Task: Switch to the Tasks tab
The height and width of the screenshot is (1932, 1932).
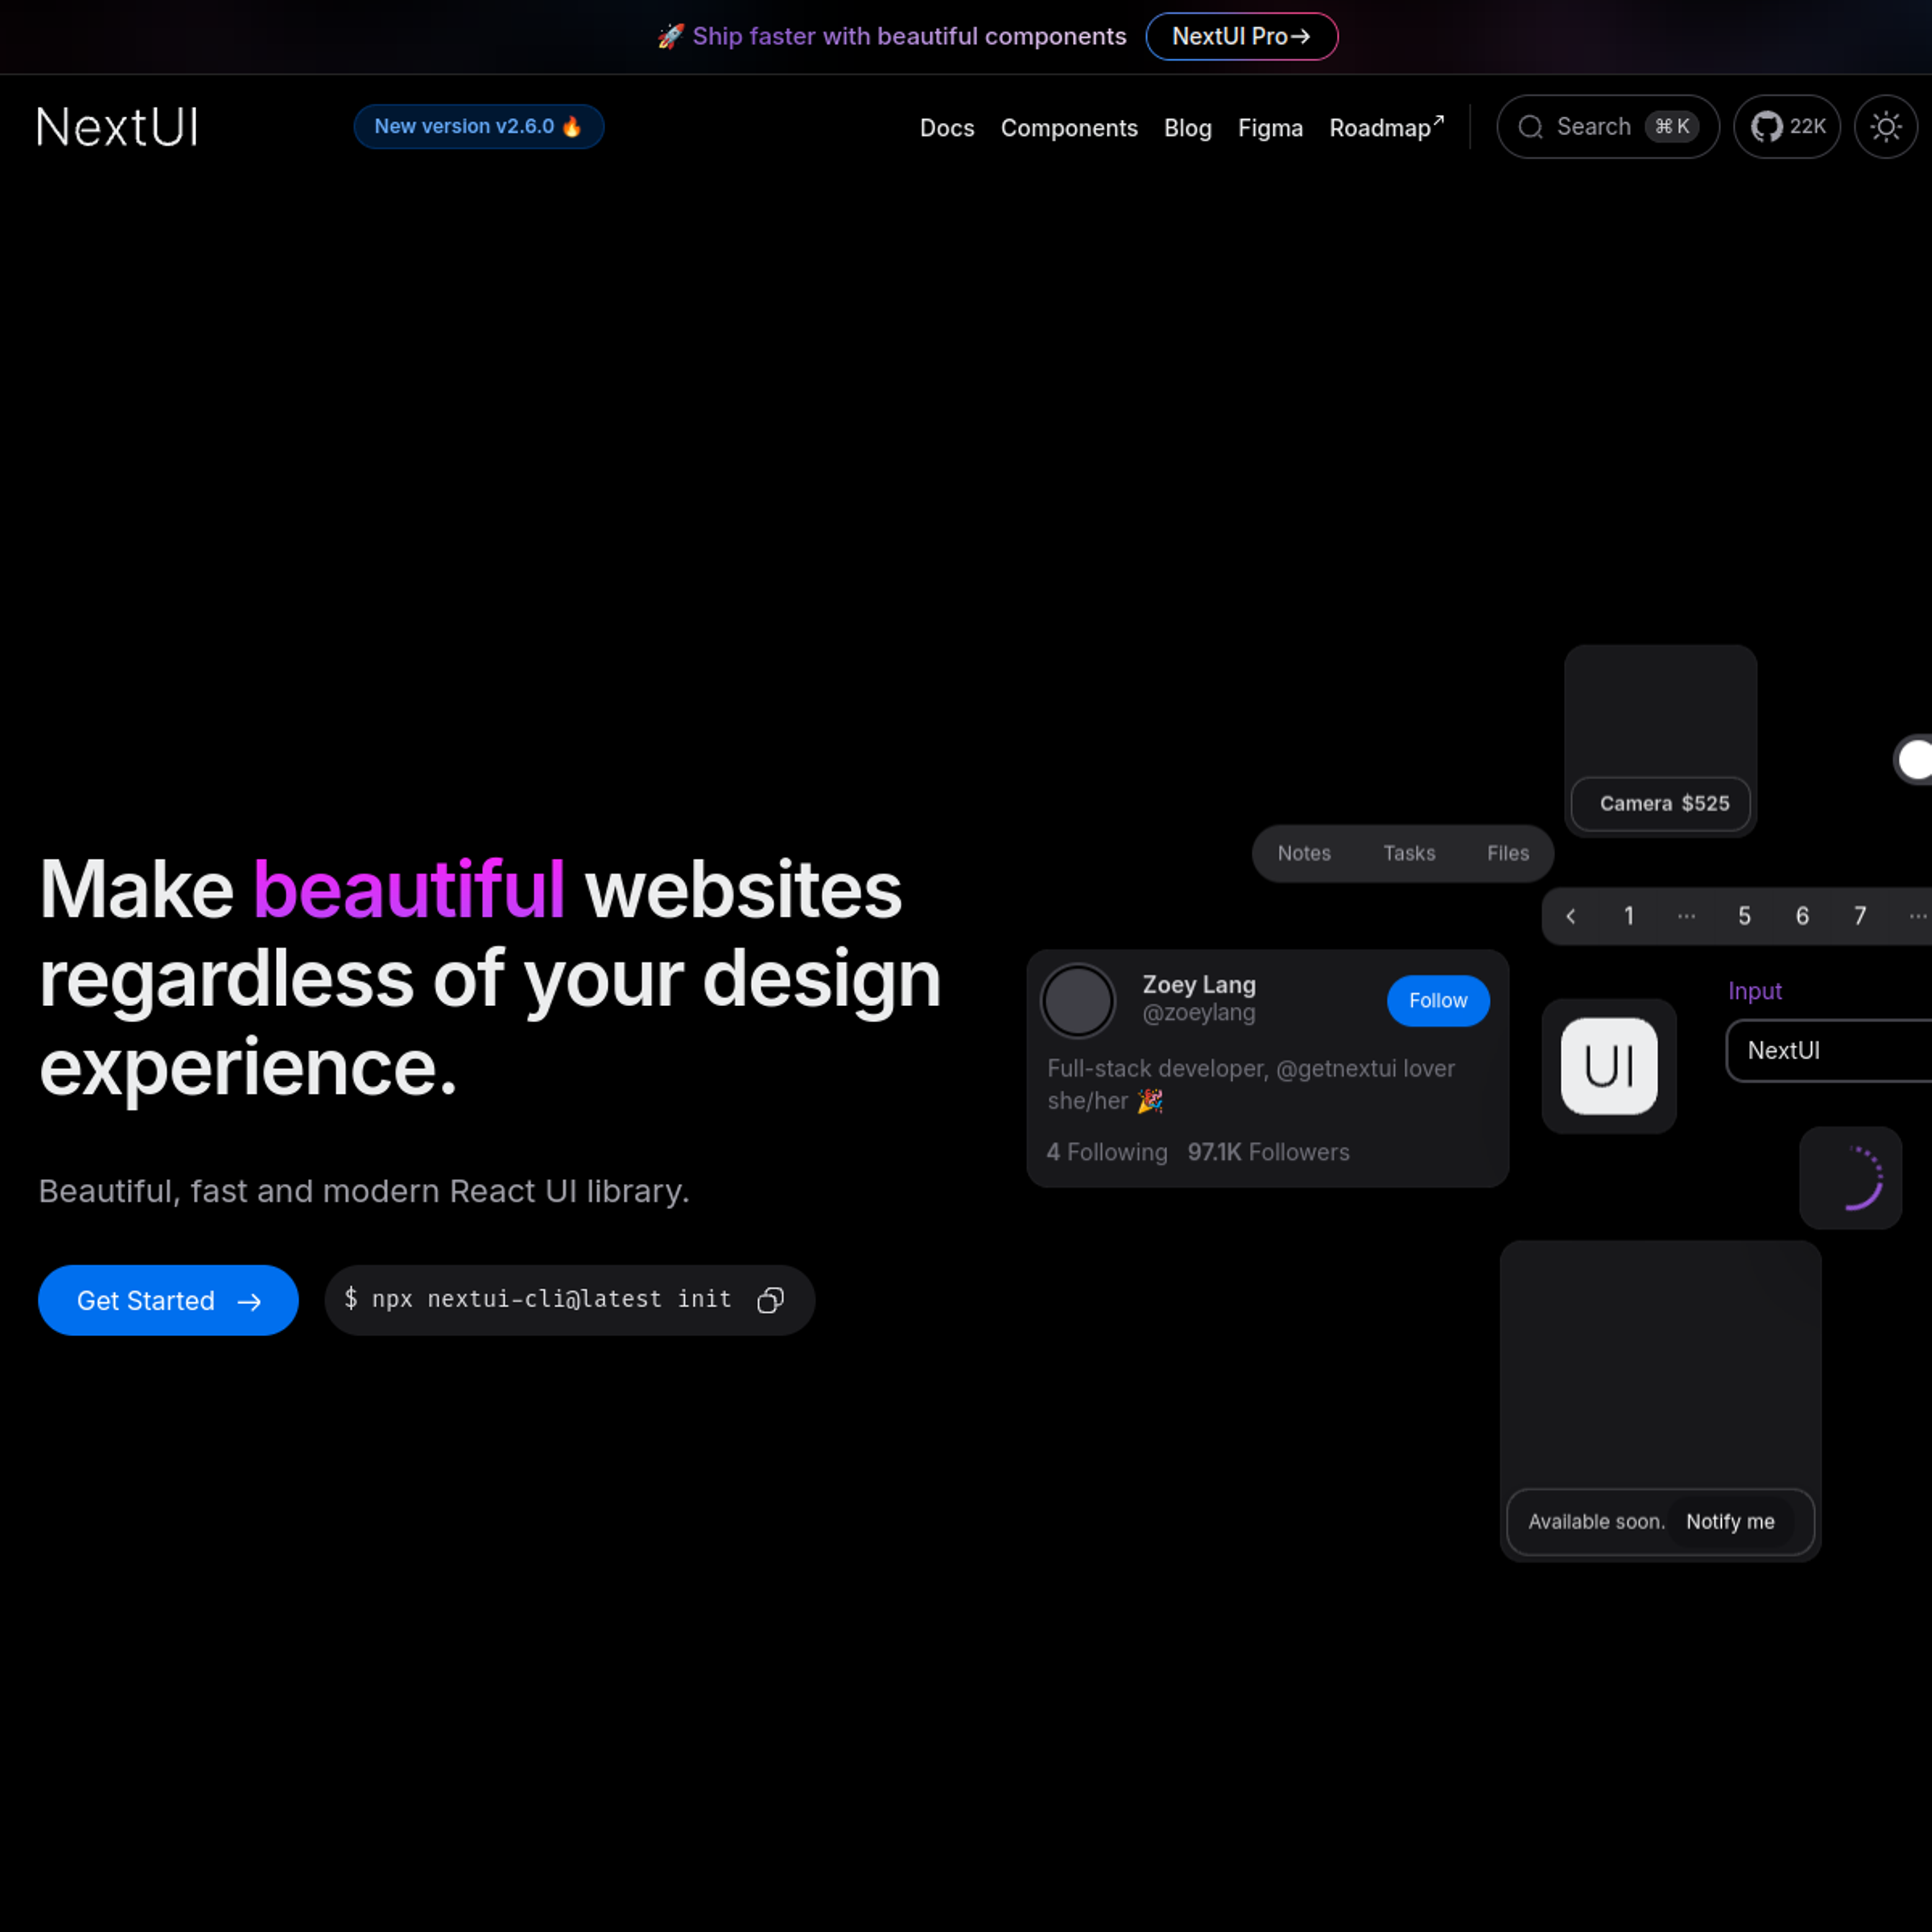Action: pyautogui.click(x=1409, y=853)
